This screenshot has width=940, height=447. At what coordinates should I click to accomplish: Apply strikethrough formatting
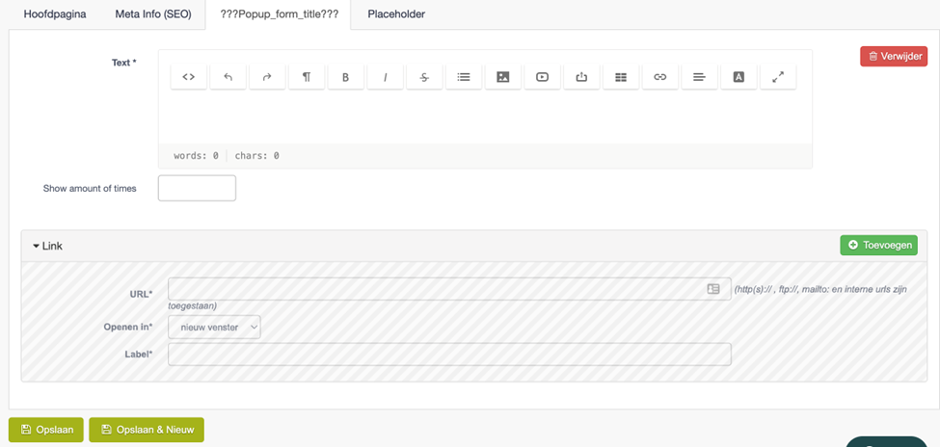(424, 77)
